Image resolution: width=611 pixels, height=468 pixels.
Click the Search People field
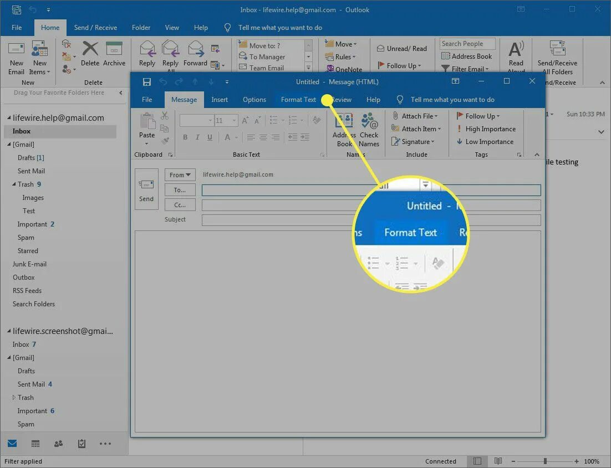coord(467,44)
